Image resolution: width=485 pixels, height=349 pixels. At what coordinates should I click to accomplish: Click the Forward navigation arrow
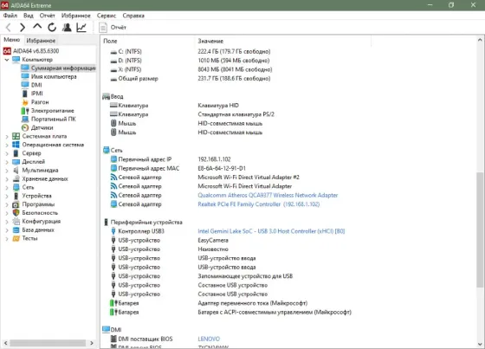[22, 28]
